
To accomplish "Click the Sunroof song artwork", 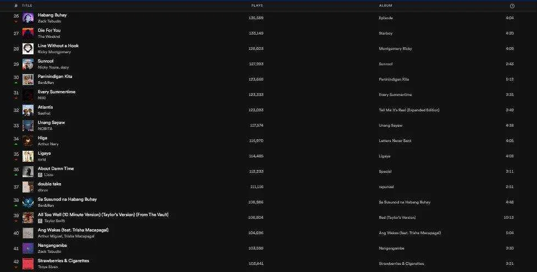I will point(28,64).
